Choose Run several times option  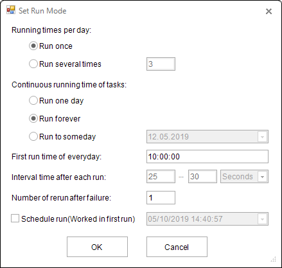tap(33, 64)
